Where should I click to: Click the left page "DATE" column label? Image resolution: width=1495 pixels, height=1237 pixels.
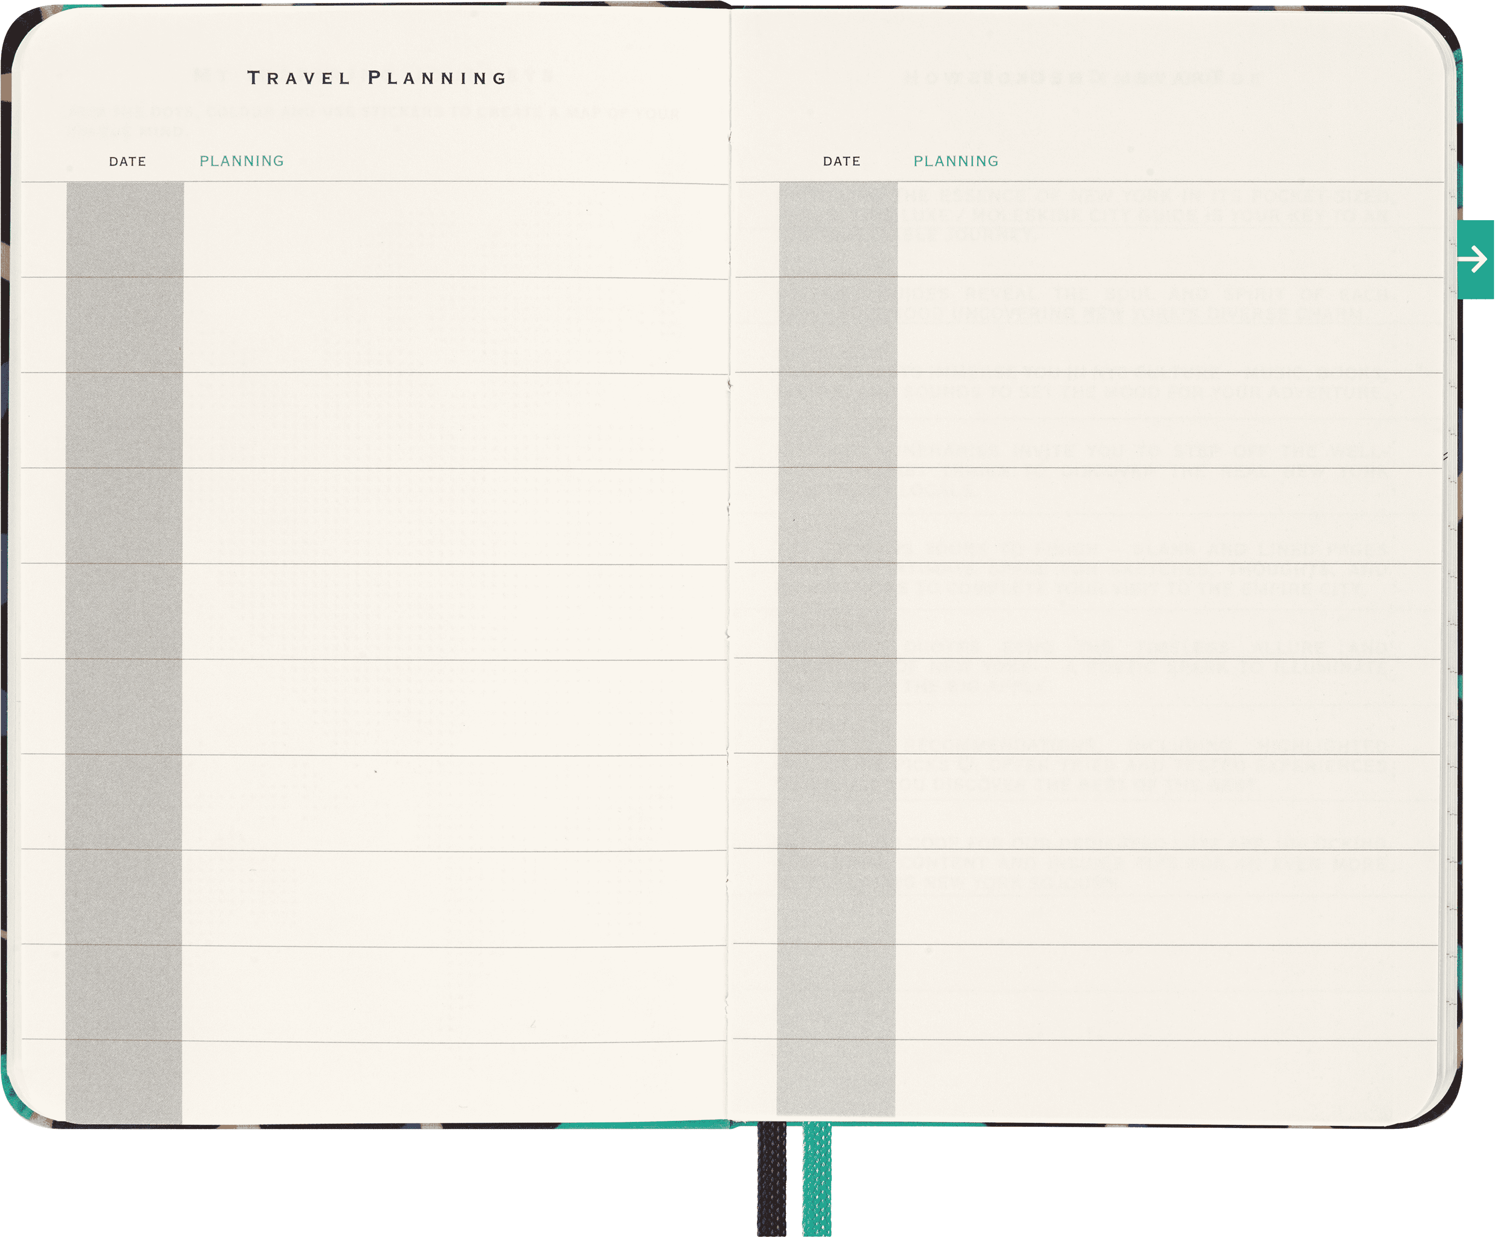(128, 161)
